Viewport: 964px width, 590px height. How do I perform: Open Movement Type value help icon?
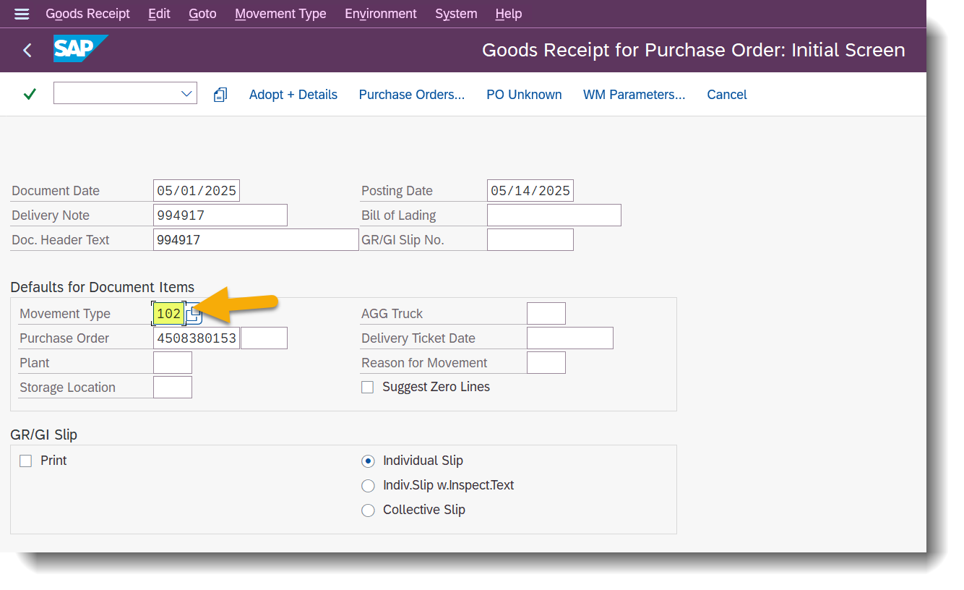[x=193, y=314]
